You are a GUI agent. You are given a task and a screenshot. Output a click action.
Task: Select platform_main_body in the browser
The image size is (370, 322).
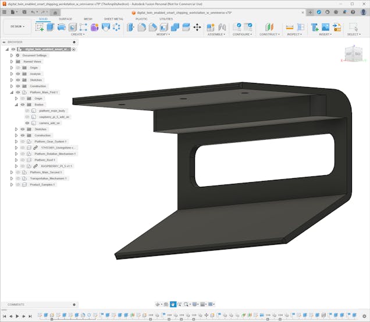52,111
